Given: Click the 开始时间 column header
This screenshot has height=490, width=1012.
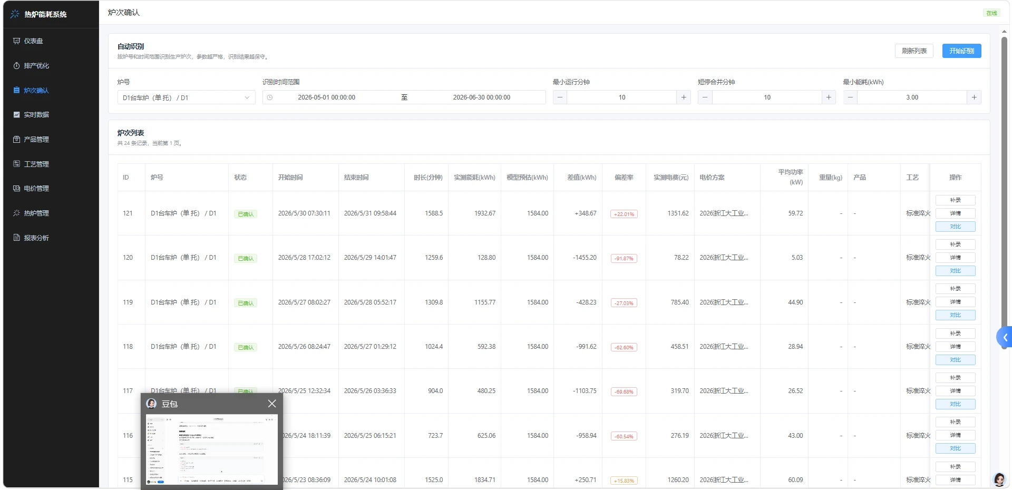Looking at the screenshot, I should pos(306,178).
